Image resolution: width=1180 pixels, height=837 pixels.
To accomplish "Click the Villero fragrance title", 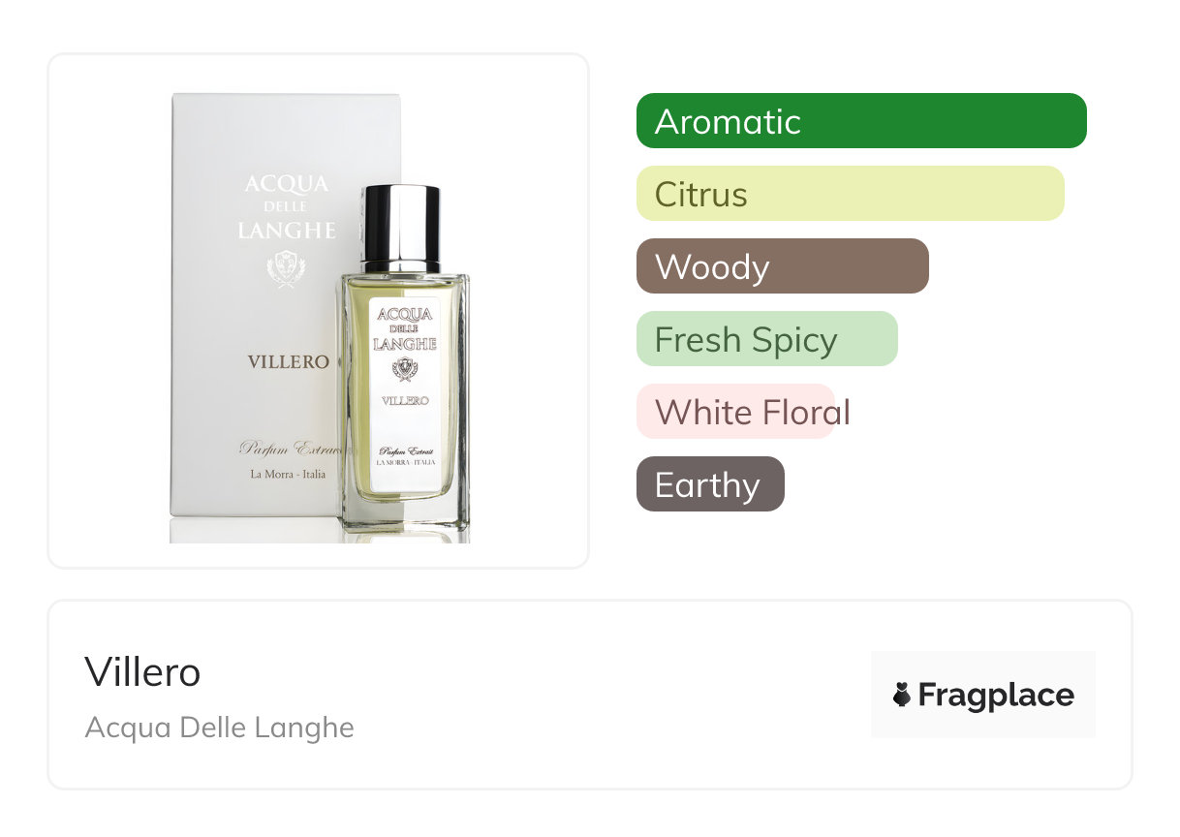I will tap(142, 672).
